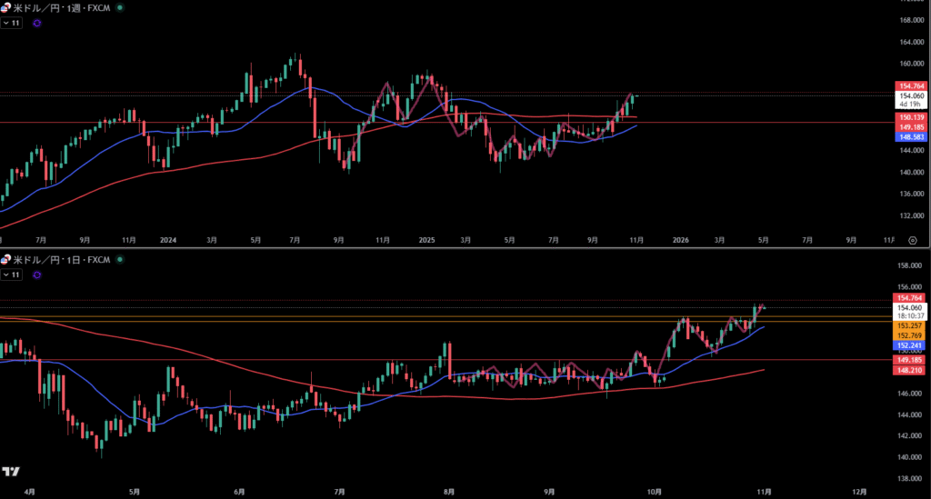The width and height of the screenshot is (931, 499).
Task: Click the 148.210 red label on daily axis
Action: [911, 370]
